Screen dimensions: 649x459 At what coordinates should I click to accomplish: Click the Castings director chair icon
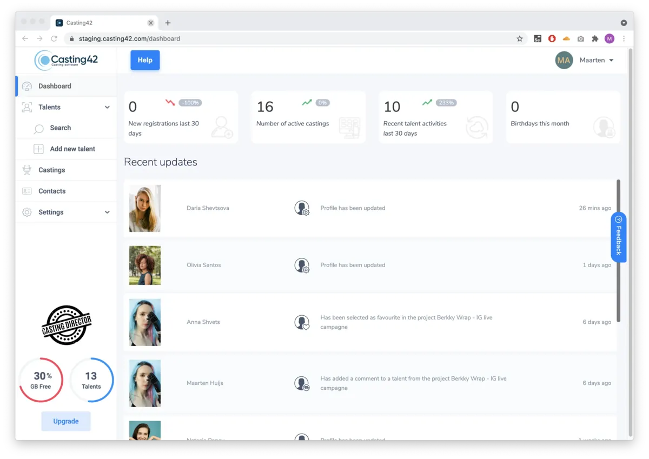pos(27,170)
